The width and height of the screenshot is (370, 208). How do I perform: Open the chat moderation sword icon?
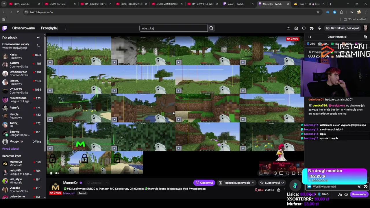pyautogui.click(x=340, y=194)
